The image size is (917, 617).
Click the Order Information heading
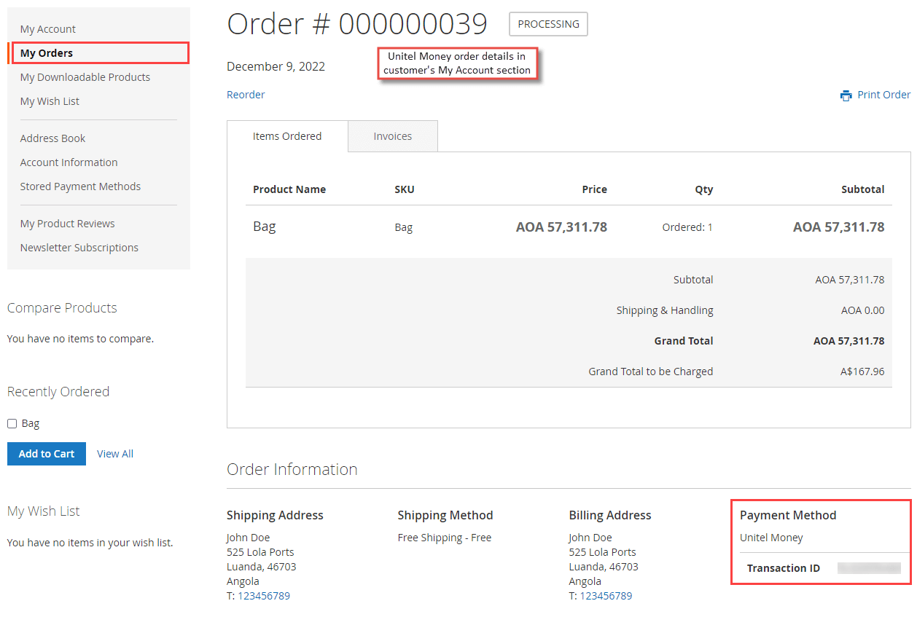pos(292,469)
